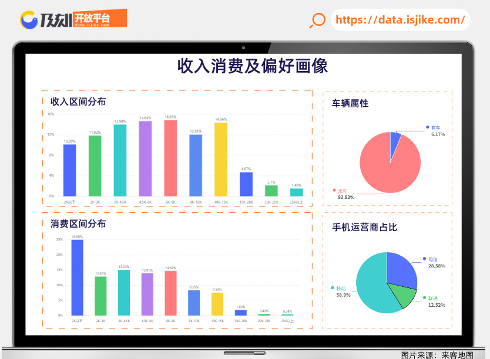Select the 消费区间分布 chart title

pyautogui.click(x=78, y=223)
